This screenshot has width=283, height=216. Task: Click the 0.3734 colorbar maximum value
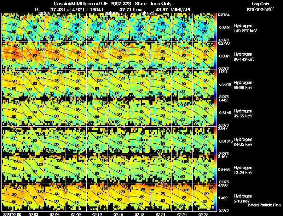point(224,15)
